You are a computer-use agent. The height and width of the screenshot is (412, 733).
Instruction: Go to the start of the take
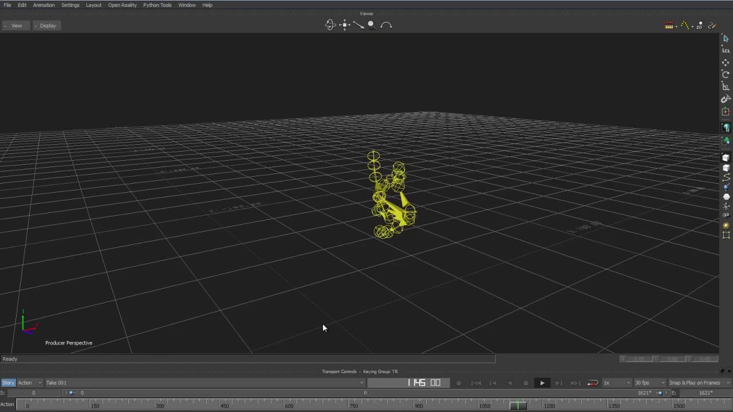tap(476, 383)
